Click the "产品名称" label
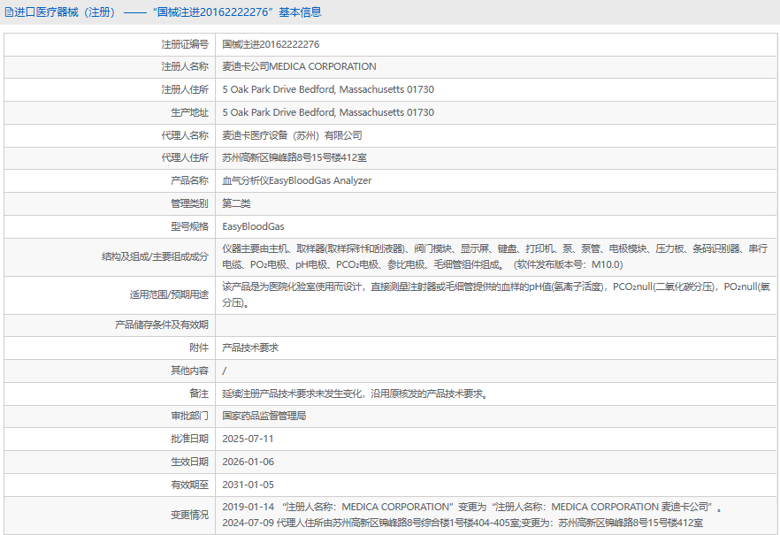 (x=189, y=180)
